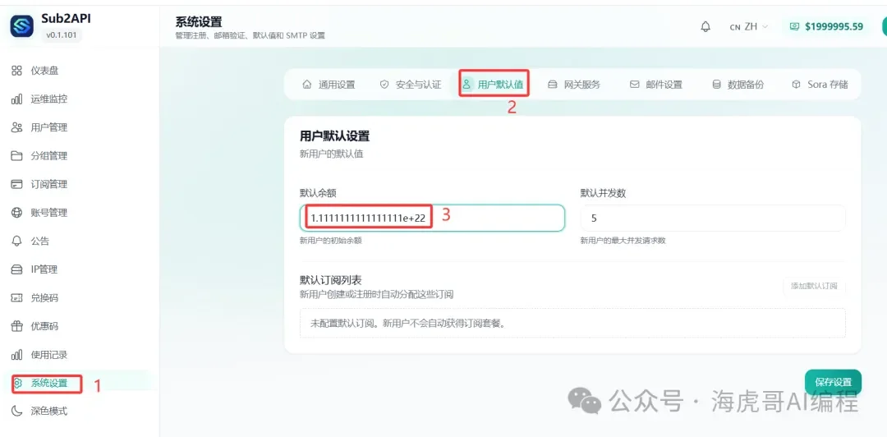The width and height of the screenshot is (887, 437).
Task: Click the shield icon on 安全与认证 tab
Action: [384, 85]
